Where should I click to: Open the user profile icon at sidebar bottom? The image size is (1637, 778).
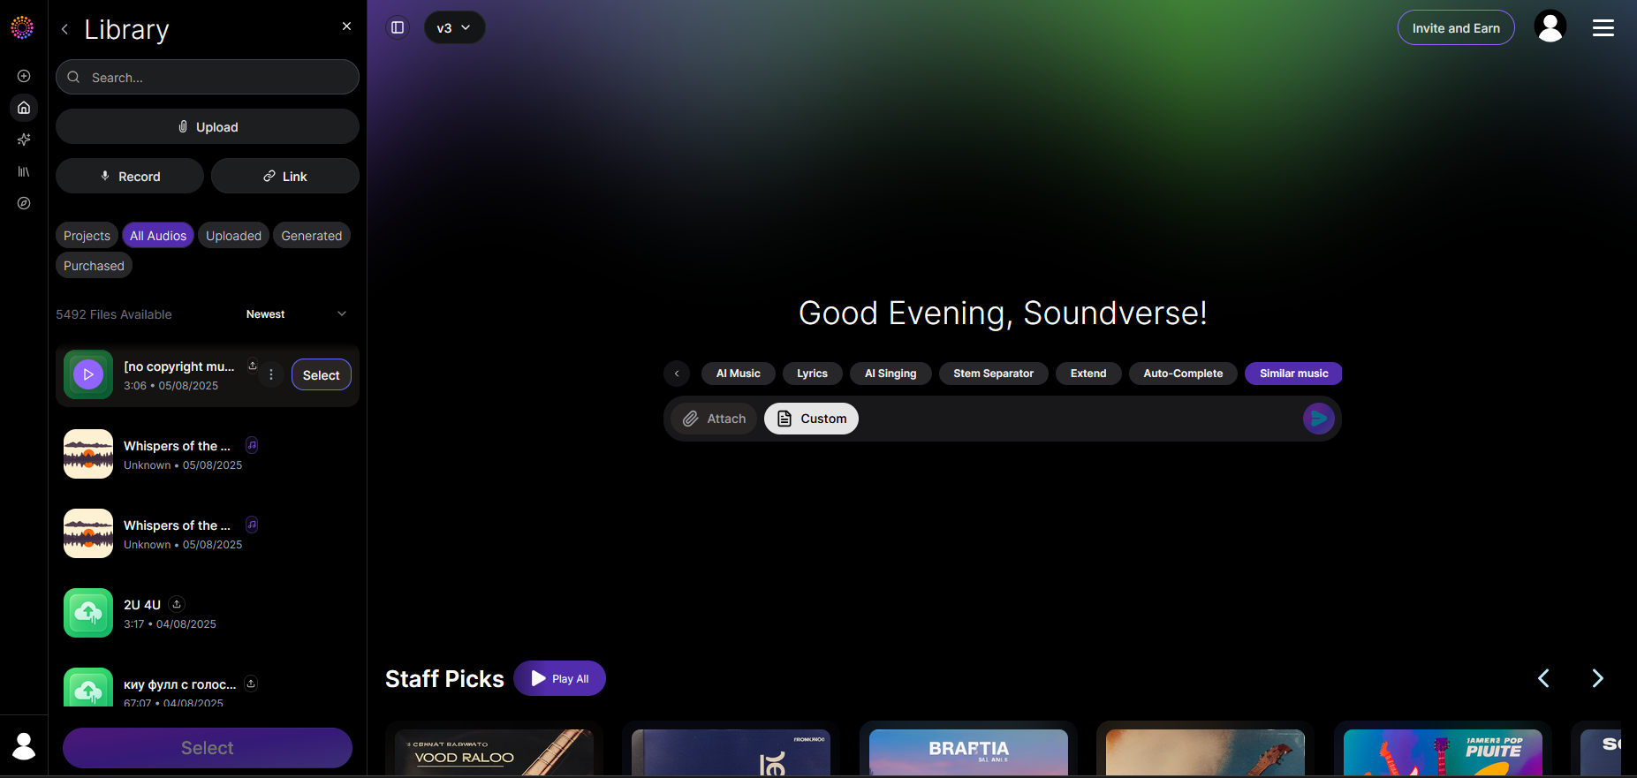24,746
